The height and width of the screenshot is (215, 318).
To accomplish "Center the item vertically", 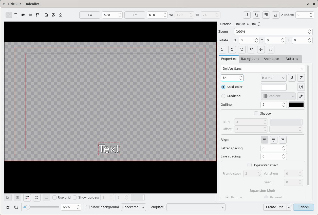I will (261, 49).
